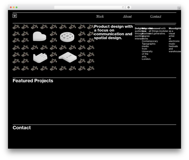Click the Contact section heading
The image size is (189, 160).
pos(22,127)
